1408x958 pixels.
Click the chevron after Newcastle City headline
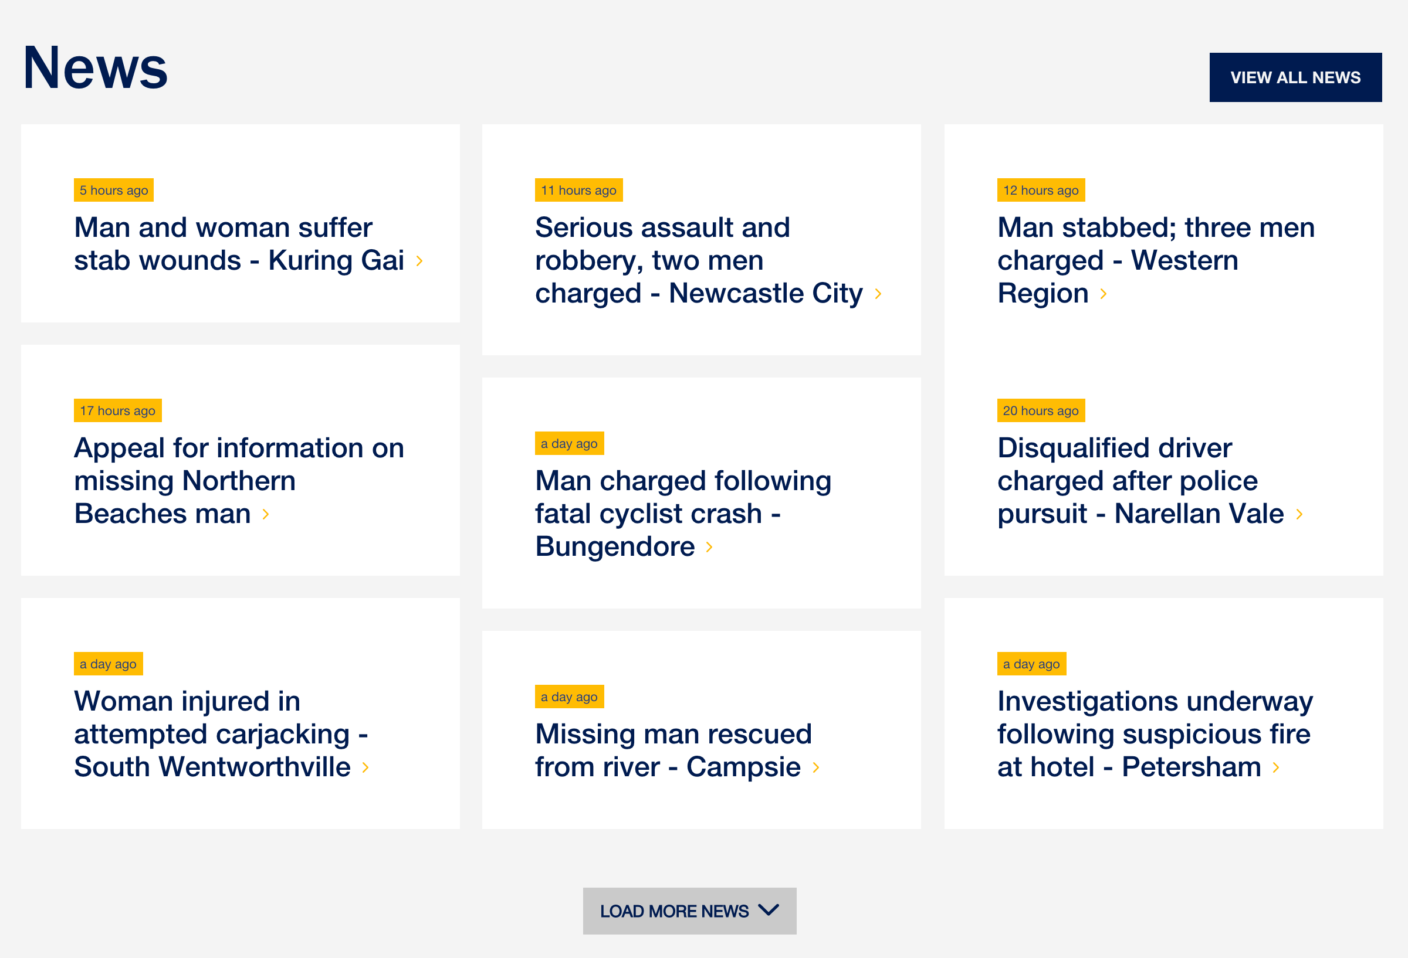click(878, 294)
